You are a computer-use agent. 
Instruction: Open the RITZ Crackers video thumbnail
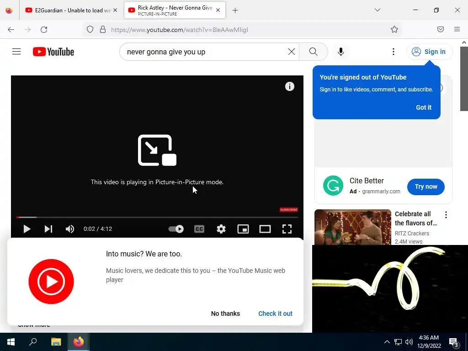coord(353,227)
